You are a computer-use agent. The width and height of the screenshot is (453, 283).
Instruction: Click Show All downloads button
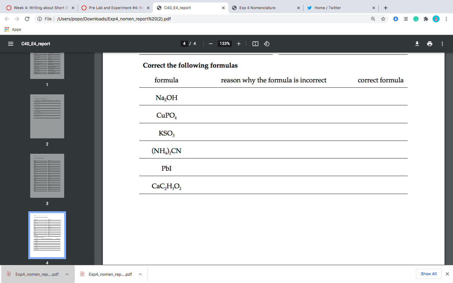coord(429,274)
